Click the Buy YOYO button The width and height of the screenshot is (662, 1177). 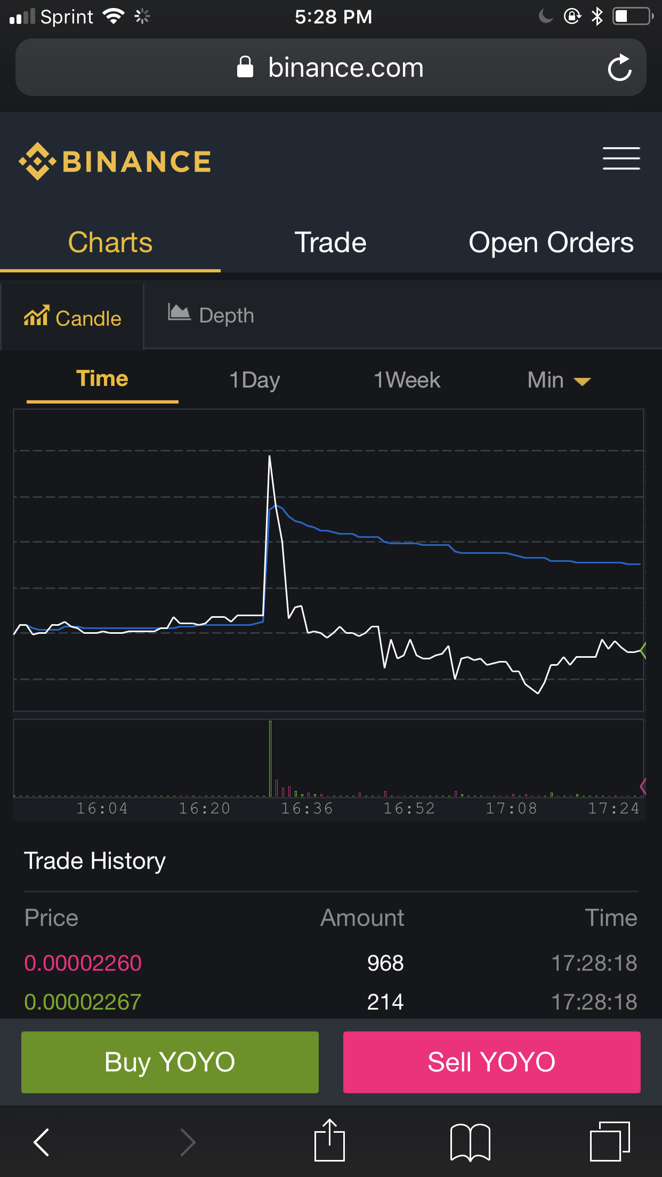(x=170, y=1062)
